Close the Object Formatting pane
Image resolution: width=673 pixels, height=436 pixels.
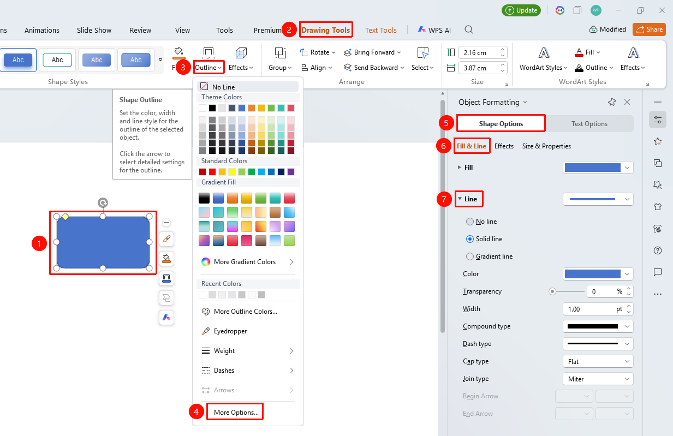[x=627, y=102]
